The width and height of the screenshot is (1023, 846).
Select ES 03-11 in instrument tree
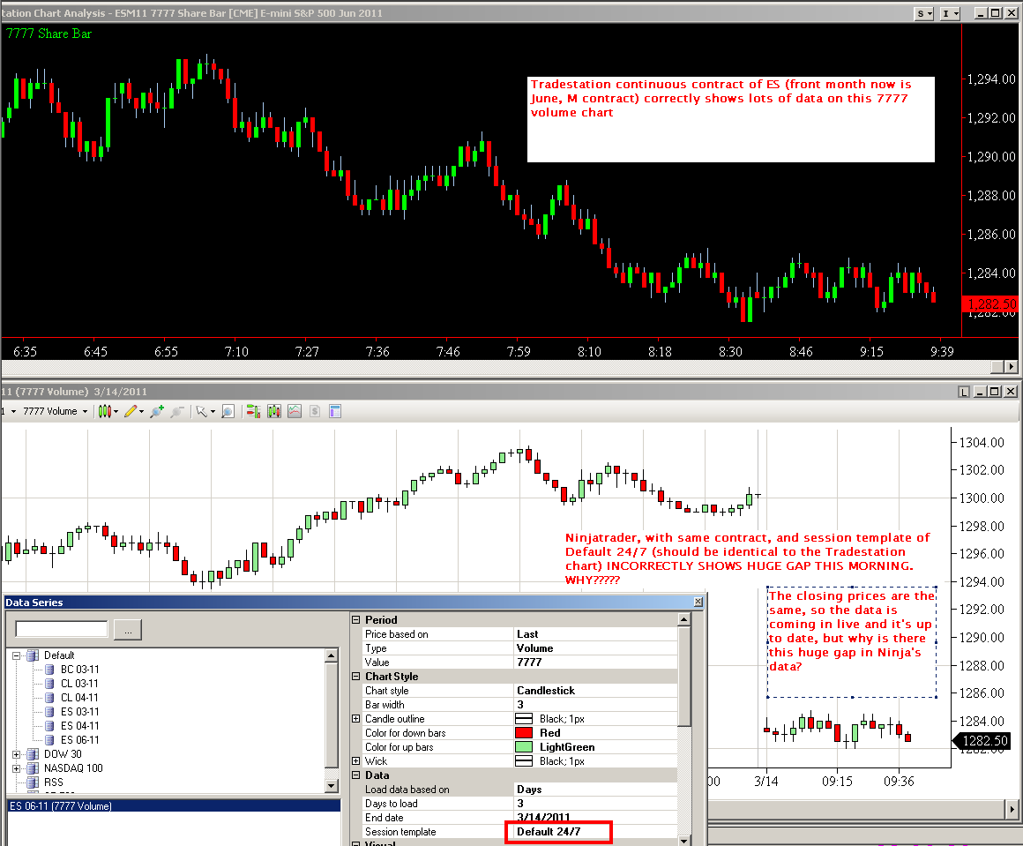click(79, 712)
